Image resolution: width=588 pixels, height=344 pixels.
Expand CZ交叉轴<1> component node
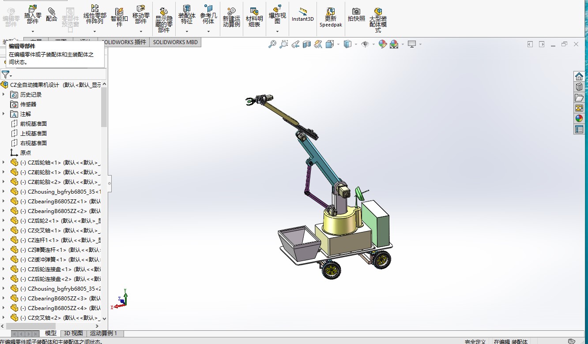pos(4,230)
